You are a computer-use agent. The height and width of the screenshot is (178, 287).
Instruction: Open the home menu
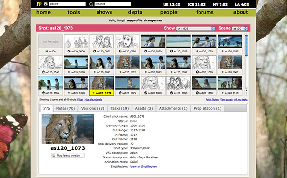pos(44,12)
